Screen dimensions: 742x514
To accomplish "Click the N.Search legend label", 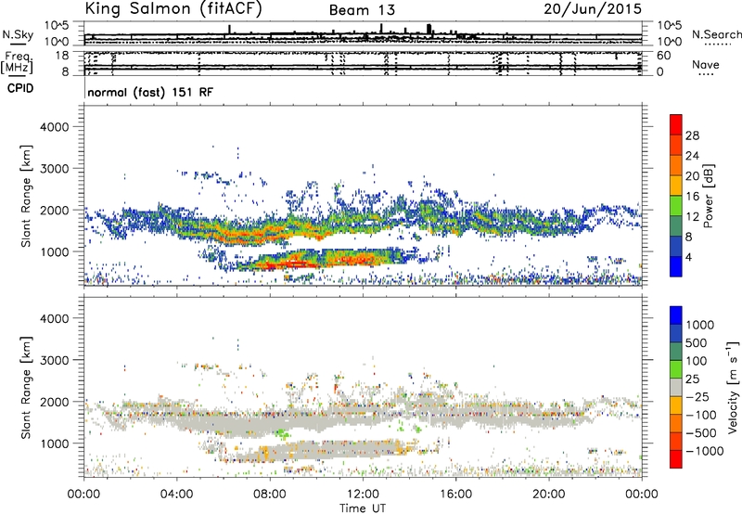I will 717,34.
